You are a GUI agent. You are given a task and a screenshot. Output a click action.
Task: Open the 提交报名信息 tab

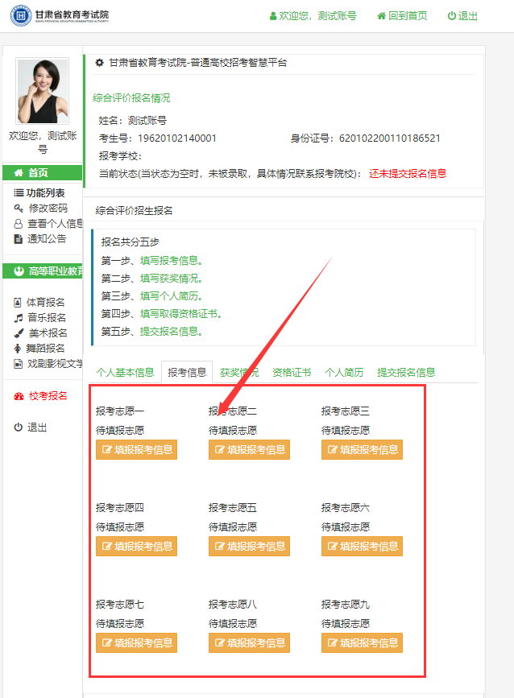(x=406, y=373)
